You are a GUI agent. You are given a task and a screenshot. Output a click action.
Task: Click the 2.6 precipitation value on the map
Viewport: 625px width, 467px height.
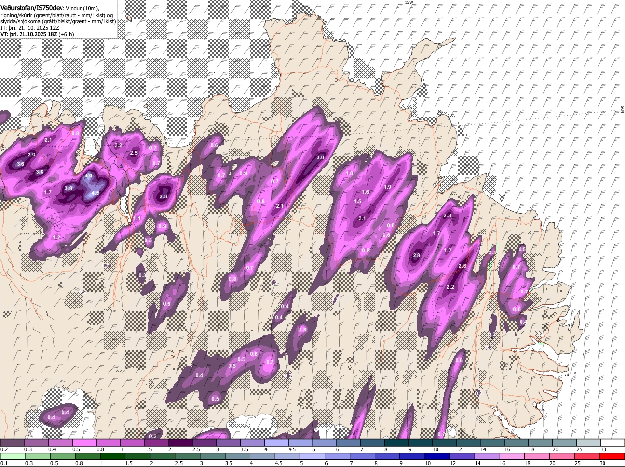pyautogui.click(x=463, y=266)
